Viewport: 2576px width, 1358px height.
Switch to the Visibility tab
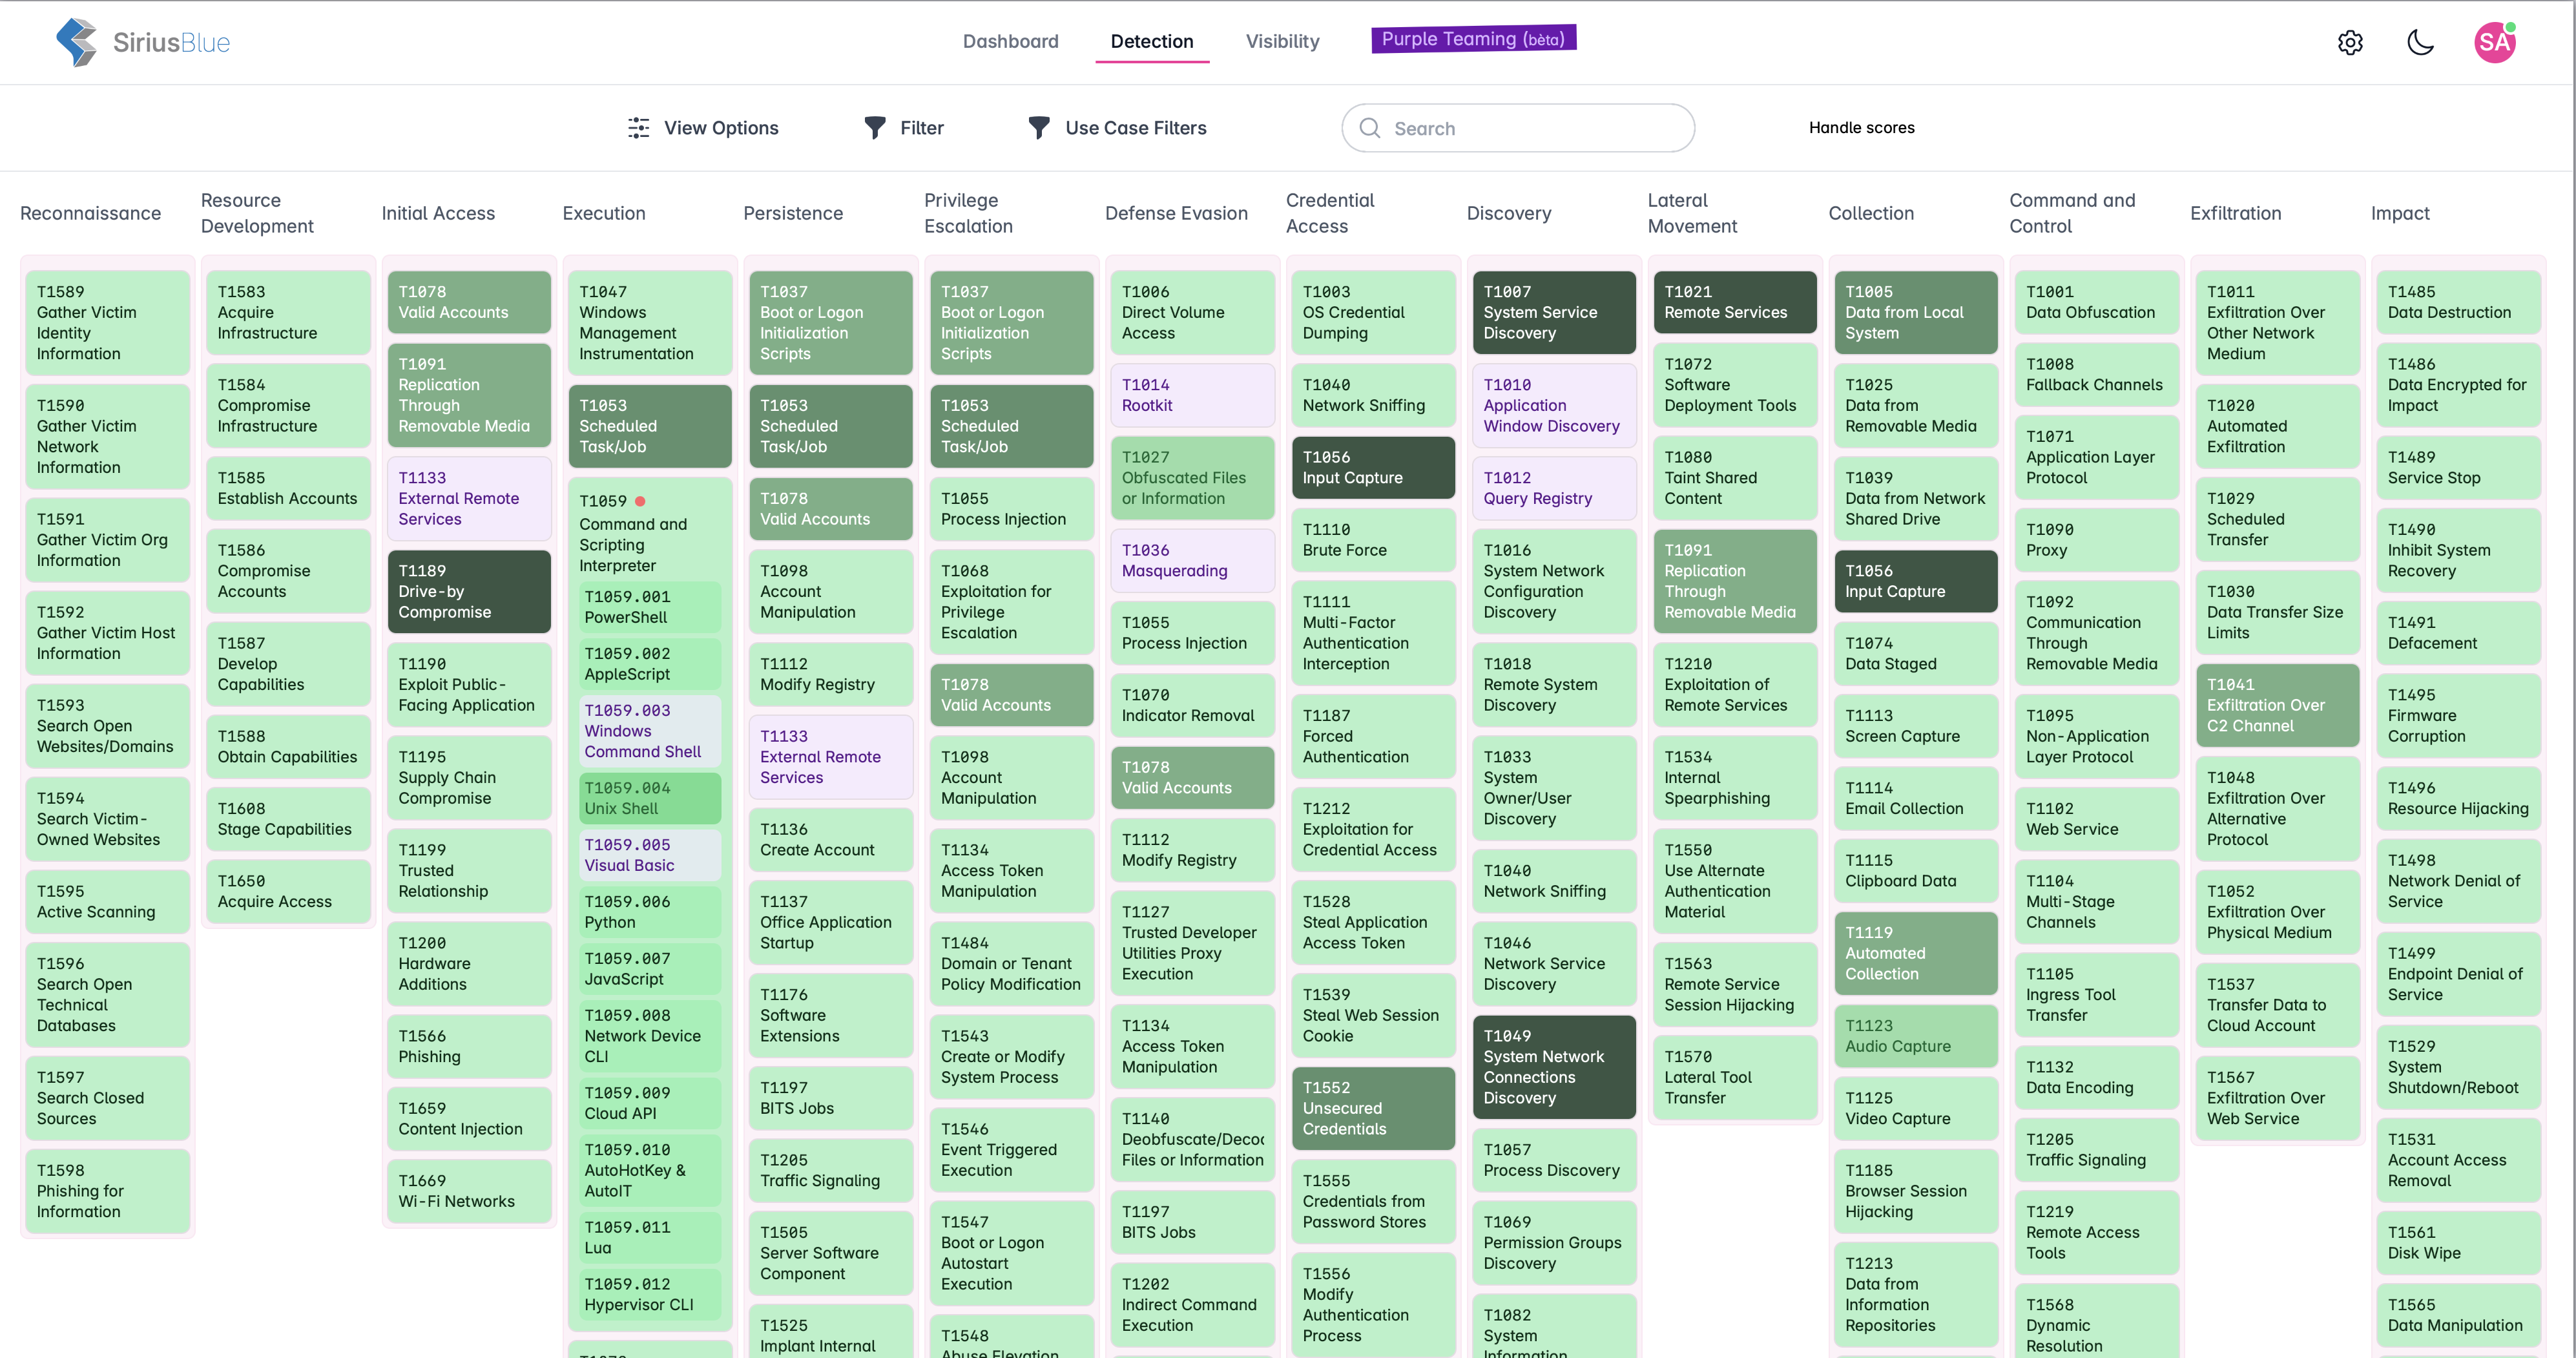coord(1282,41)
